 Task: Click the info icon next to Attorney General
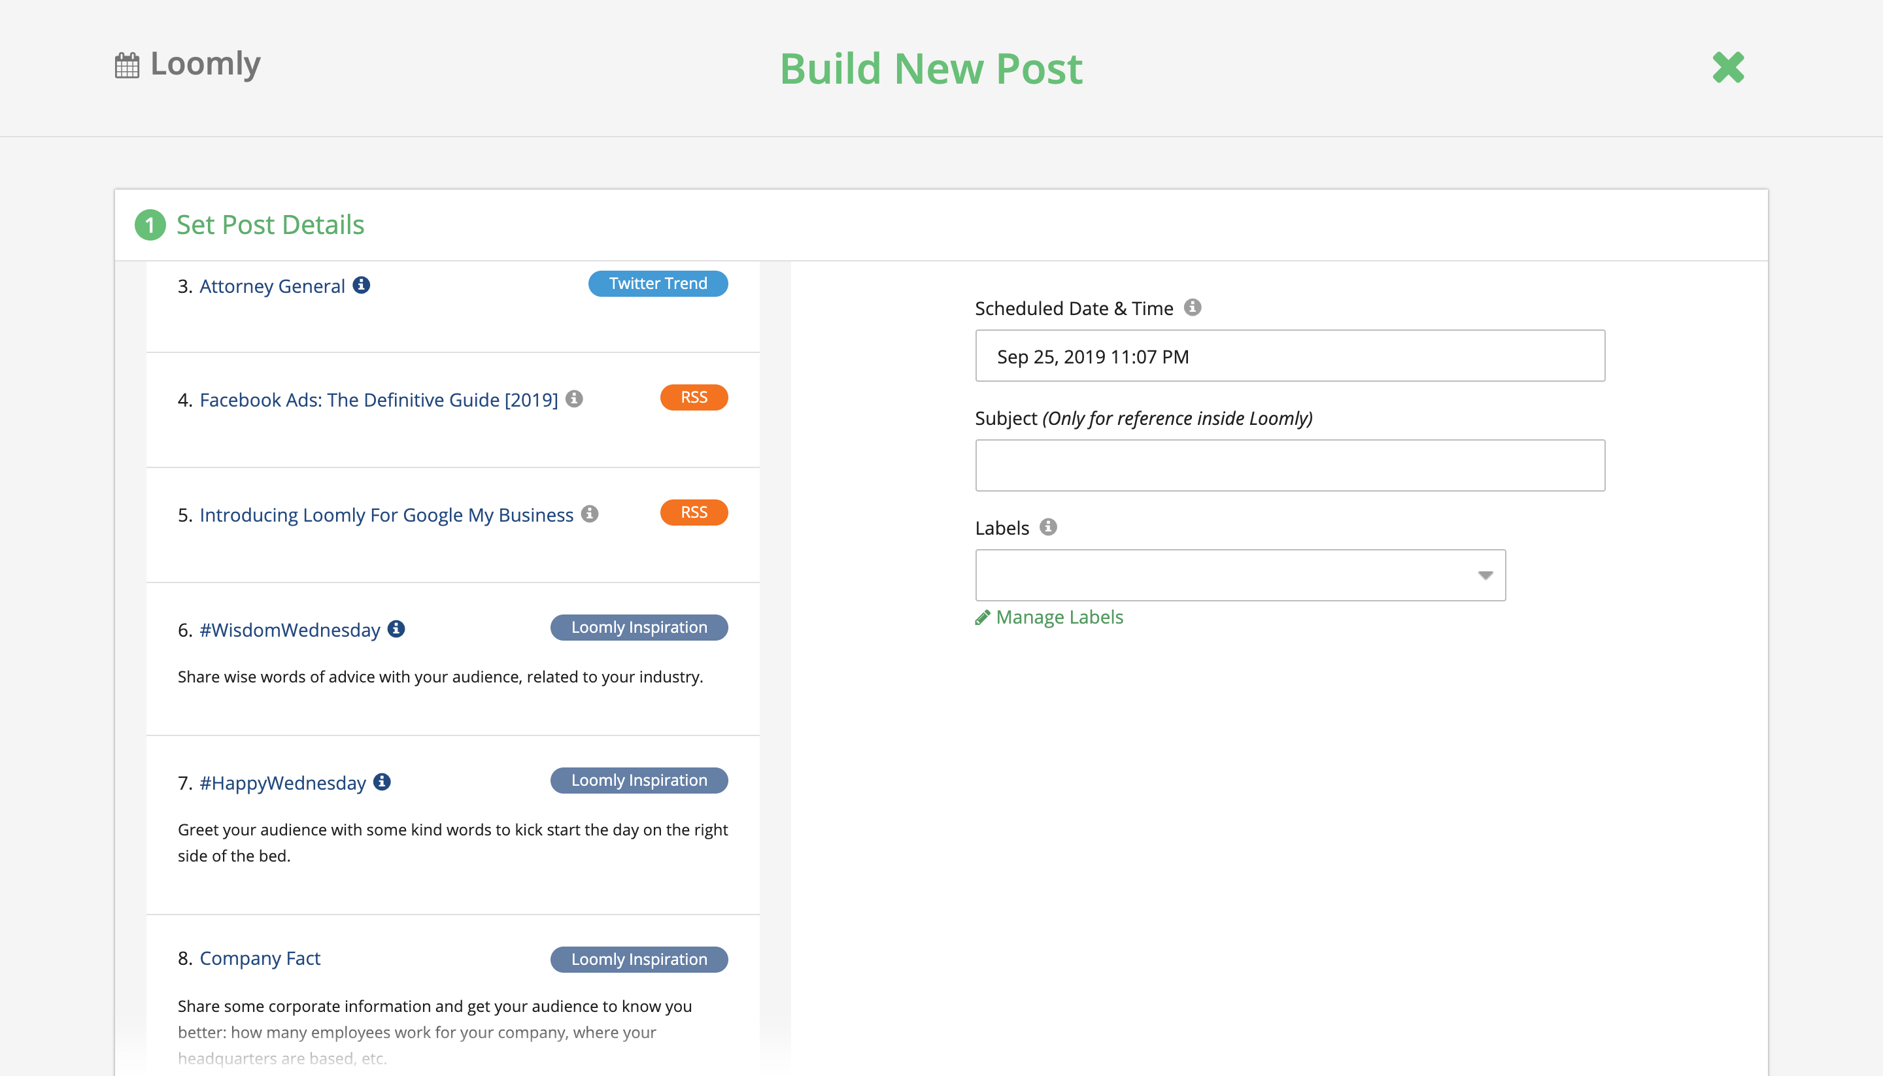(362, 285)
